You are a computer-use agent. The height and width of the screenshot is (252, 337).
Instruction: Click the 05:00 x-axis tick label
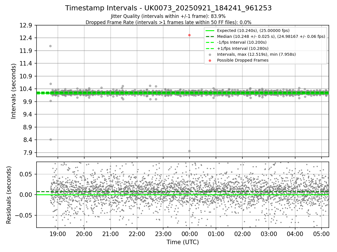[321, 234]
